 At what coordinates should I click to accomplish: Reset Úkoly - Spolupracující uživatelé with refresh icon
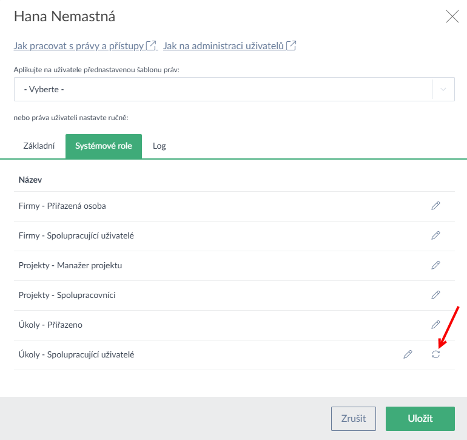click(435, 354)
